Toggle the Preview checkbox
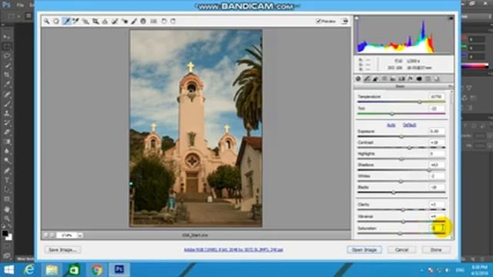This screenshot has height=277, width=493. (x=318, y=21)
